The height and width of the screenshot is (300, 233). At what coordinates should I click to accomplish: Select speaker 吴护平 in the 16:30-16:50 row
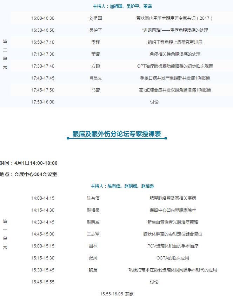coord(95,30)
